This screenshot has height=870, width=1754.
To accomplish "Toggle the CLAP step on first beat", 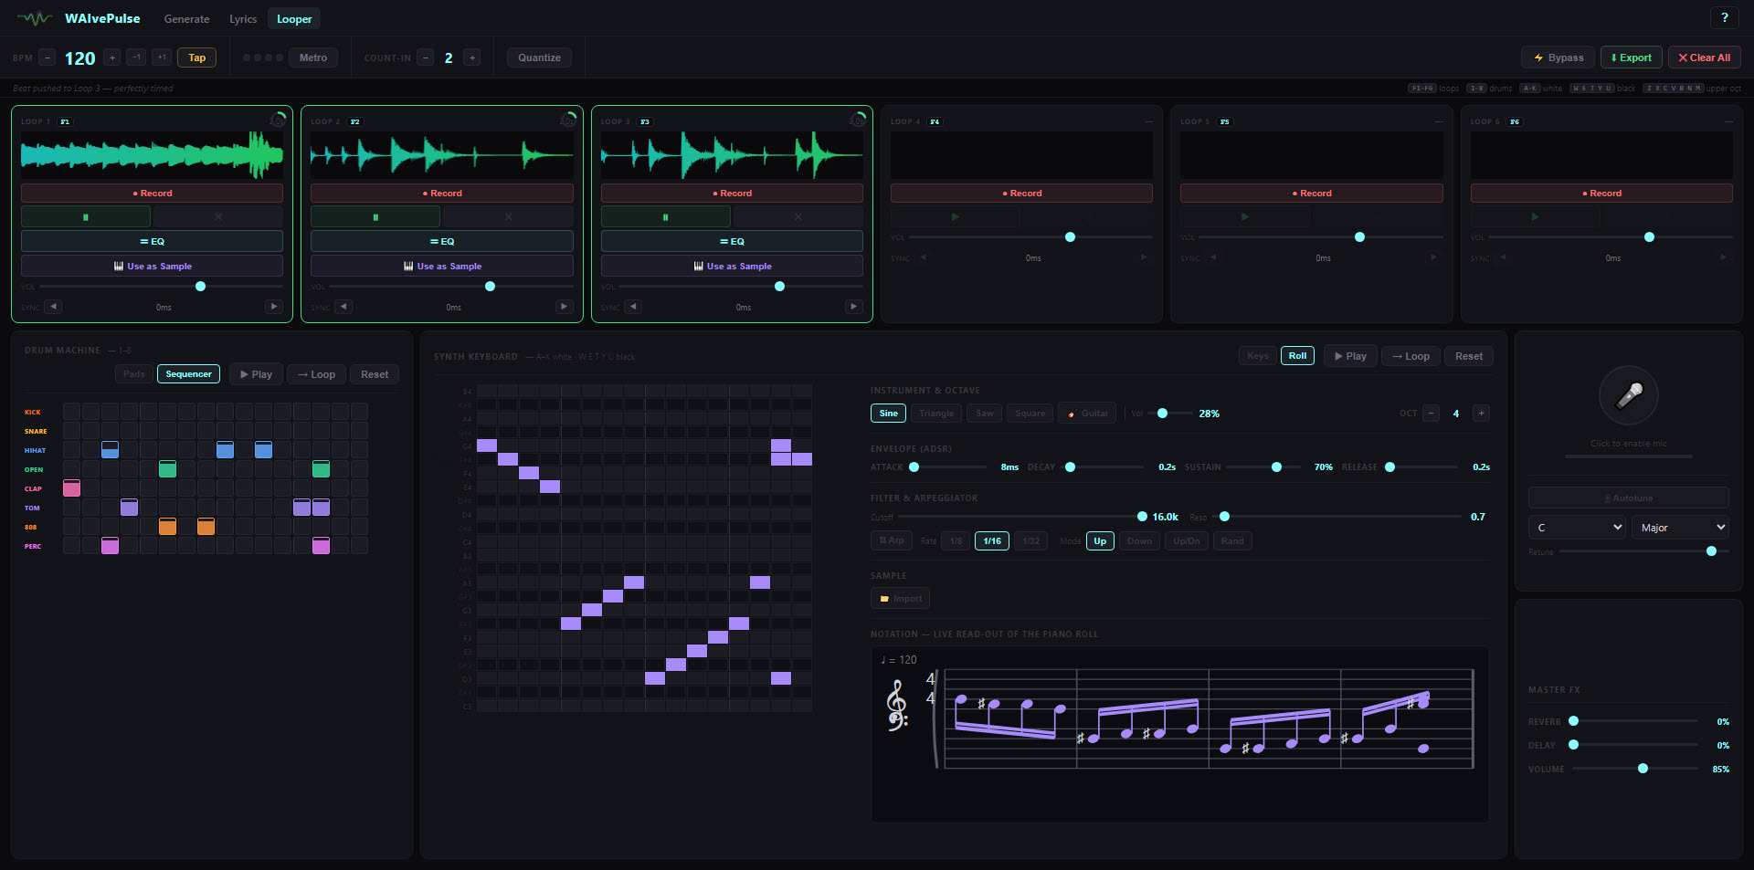I will (x=71, y=488).
